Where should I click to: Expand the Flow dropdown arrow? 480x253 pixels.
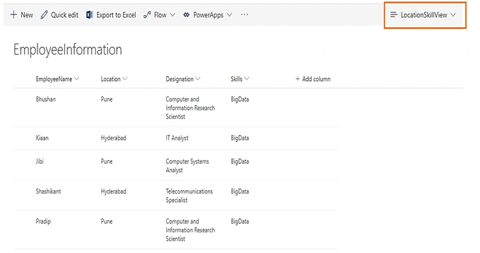(x=172, y=15)
